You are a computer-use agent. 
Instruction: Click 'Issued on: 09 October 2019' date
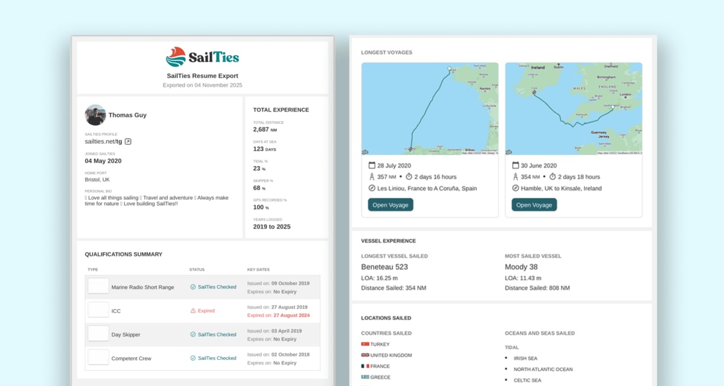(278, 283)
